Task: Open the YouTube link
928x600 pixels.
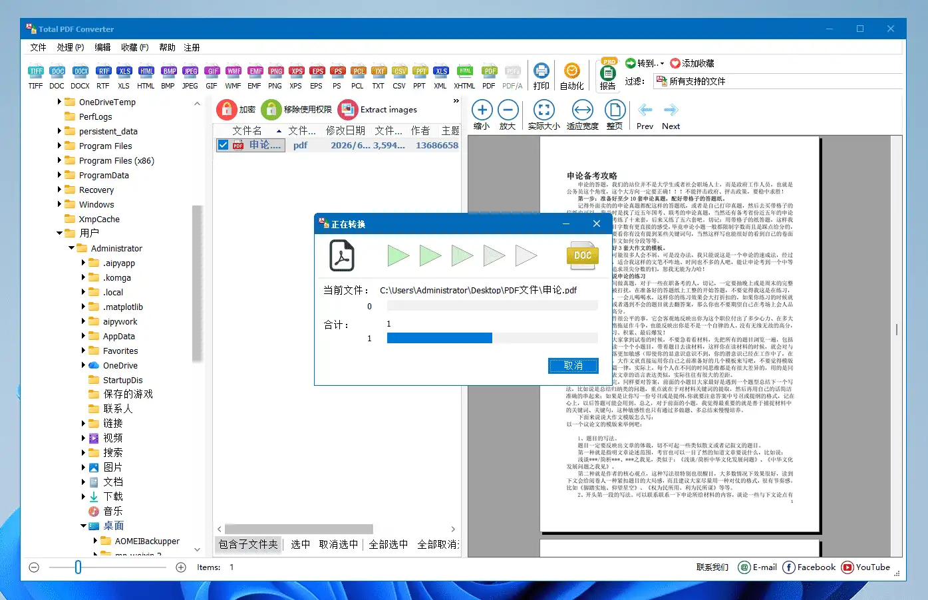Action: coord(865,567)
